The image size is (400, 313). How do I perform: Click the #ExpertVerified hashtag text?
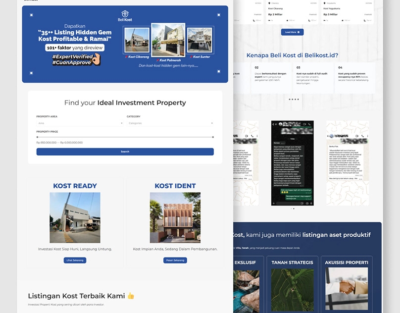pyautogui.click(x=72, y=56)
